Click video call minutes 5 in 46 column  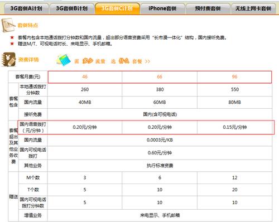tap(85, 202)
